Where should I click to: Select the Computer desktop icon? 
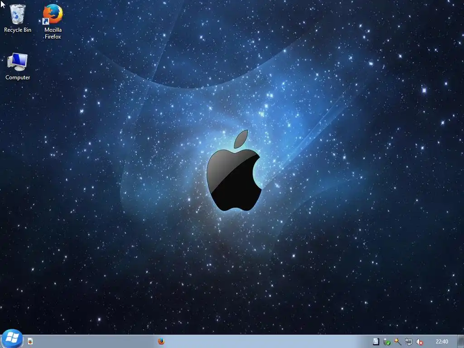point(18,67)
